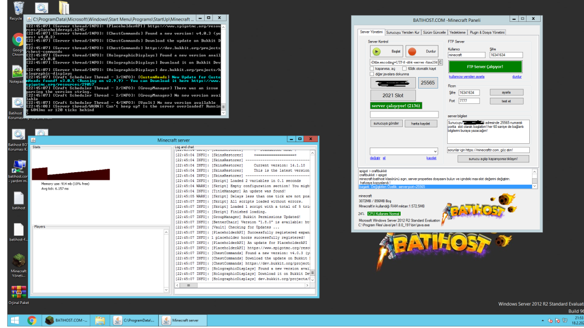Click the small 'C' button beside Java arguments

tap(441, 62)
